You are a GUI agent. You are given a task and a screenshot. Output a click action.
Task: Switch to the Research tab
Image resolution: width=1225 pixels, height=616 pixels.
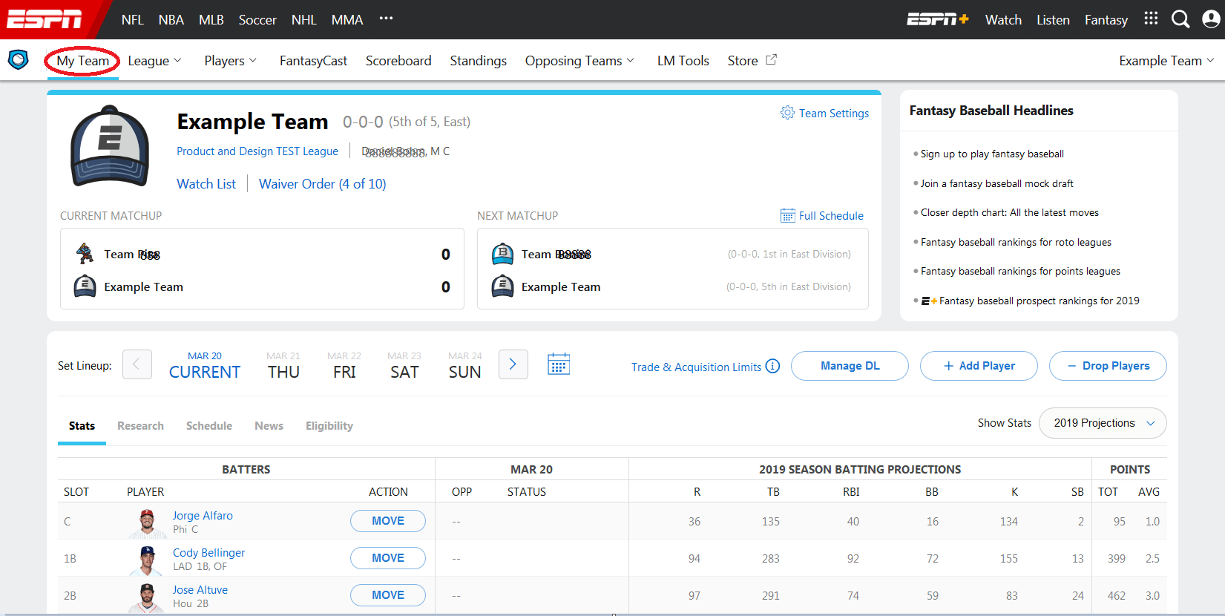click(x=140, y=426)
